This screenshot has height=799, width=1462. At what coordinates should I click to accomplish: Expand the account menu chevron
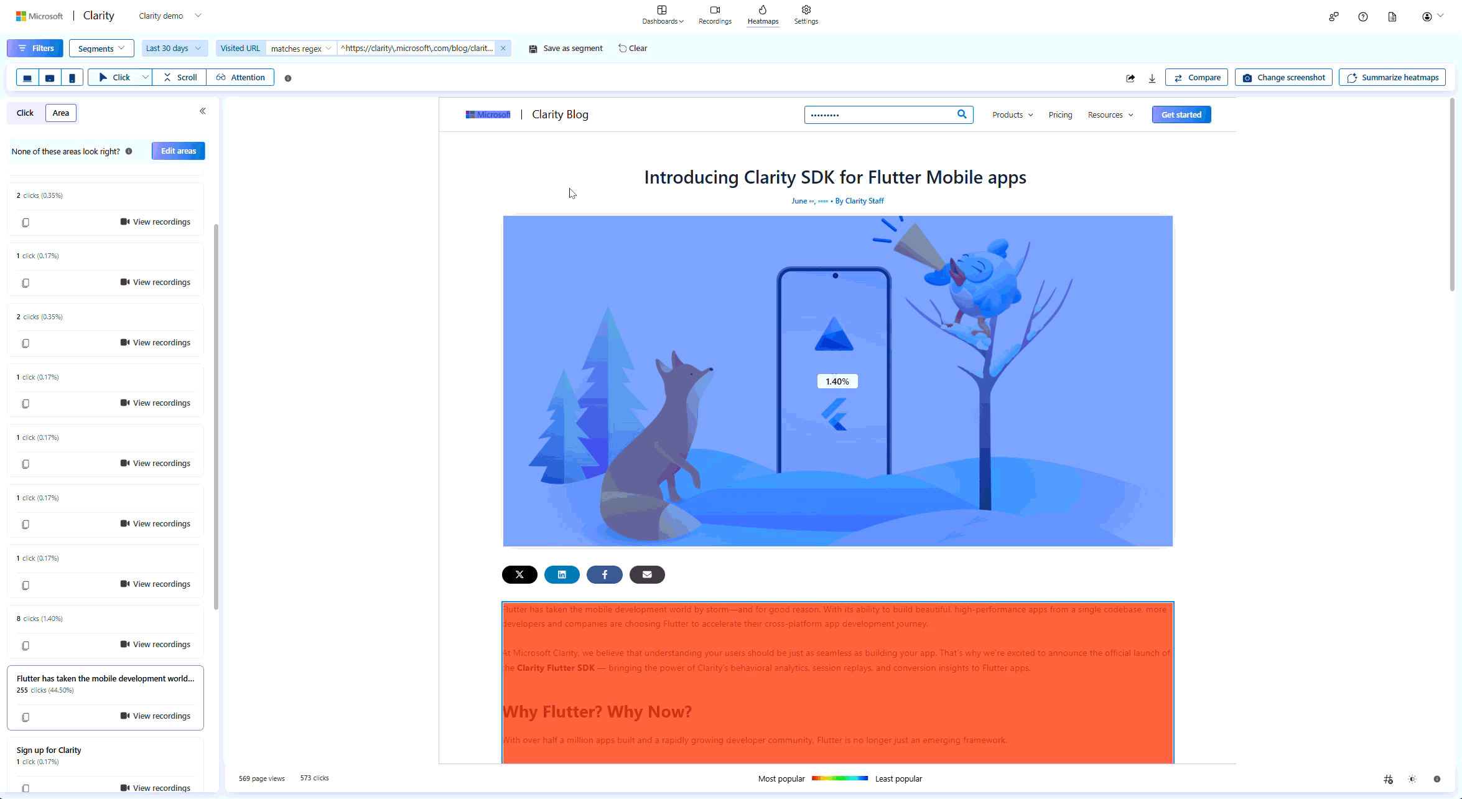[x=1440, y=16]
